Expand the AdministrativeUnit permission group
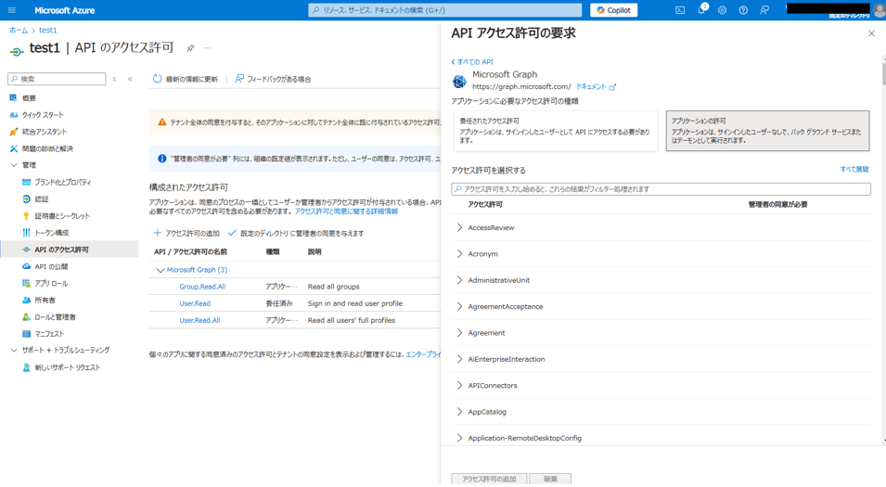The height and width of the screenshot is (487, 886). coord(459,280)
